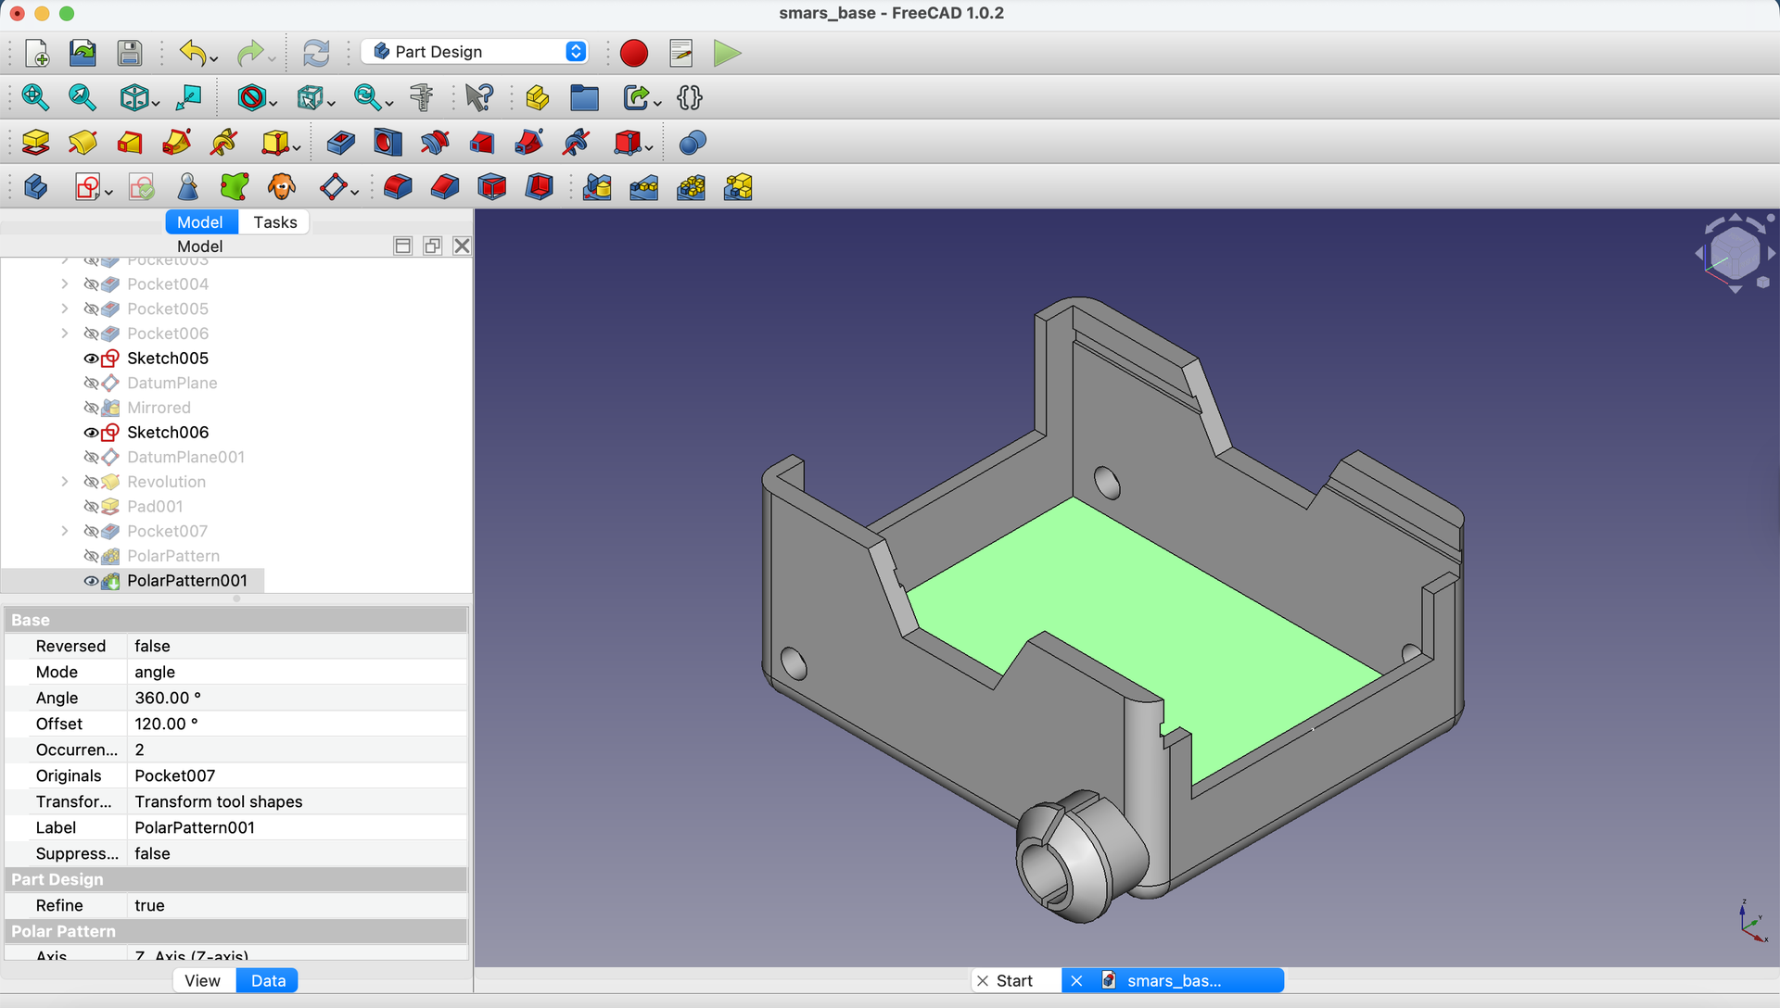
Task: Expand the Pocket007 tree item
Action: (64, 531)
